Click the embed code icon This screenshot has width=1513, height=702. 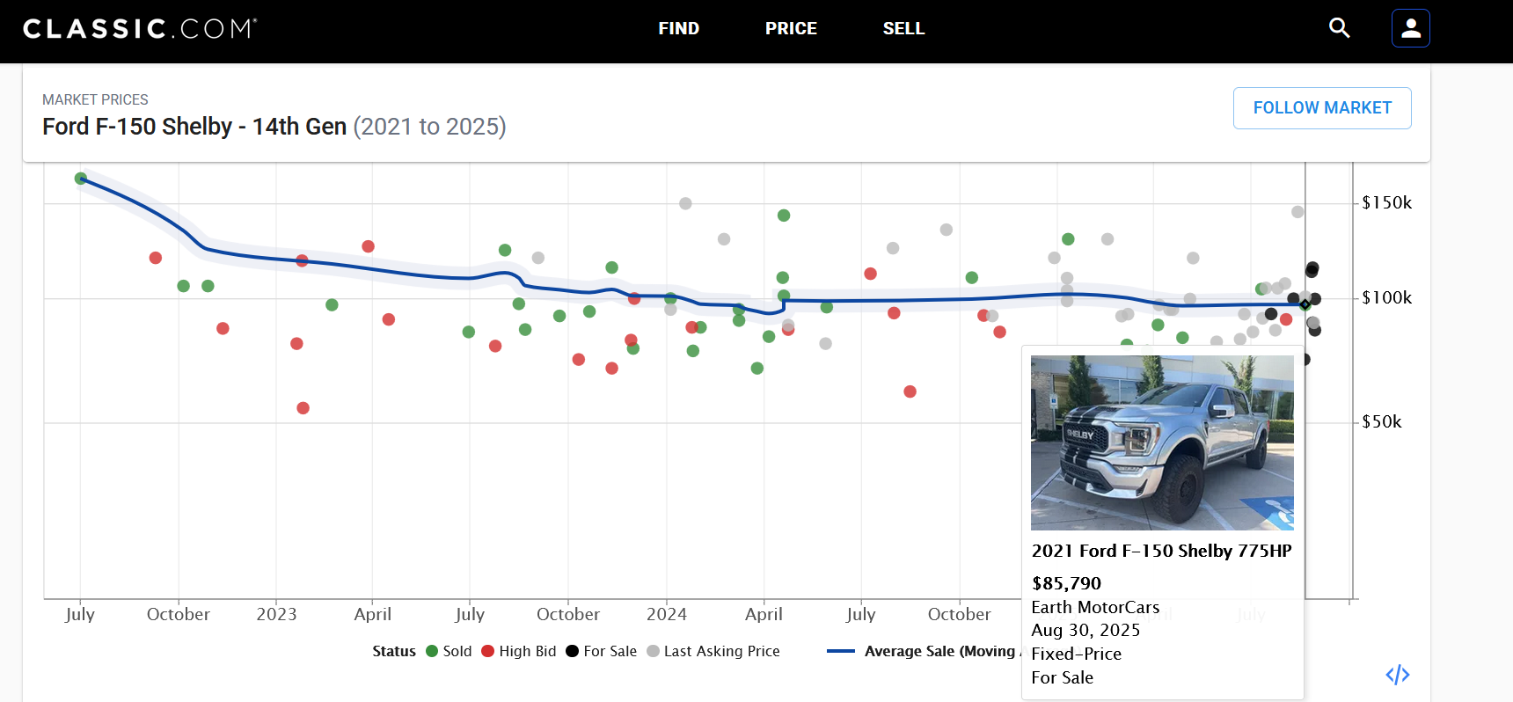click(x=1398, y=675)
